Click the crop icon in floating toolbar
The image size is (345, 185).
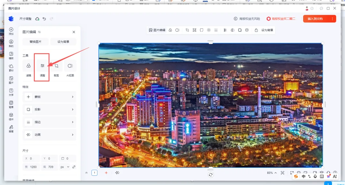point(187,30)
